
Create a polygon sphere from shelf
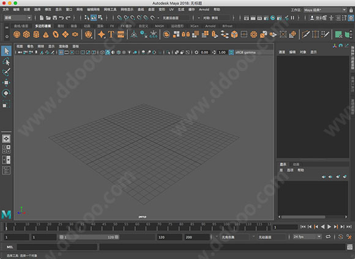pyautogui.click(x=17, y=34)
